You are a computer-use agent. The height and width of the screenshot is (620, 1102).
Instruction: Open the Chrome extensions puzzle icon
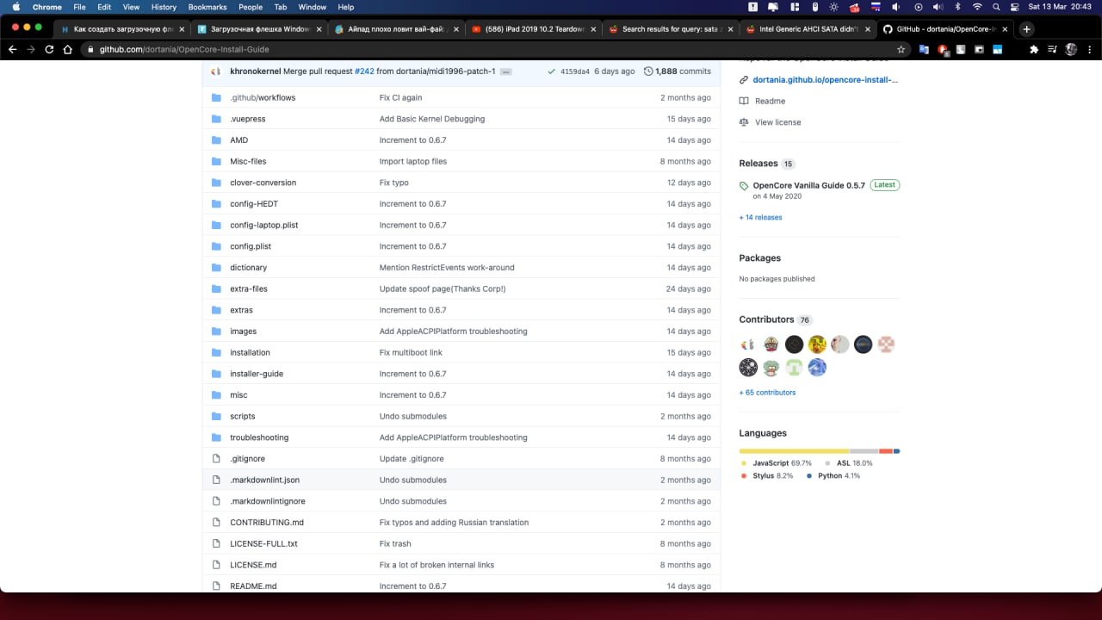1034,49
